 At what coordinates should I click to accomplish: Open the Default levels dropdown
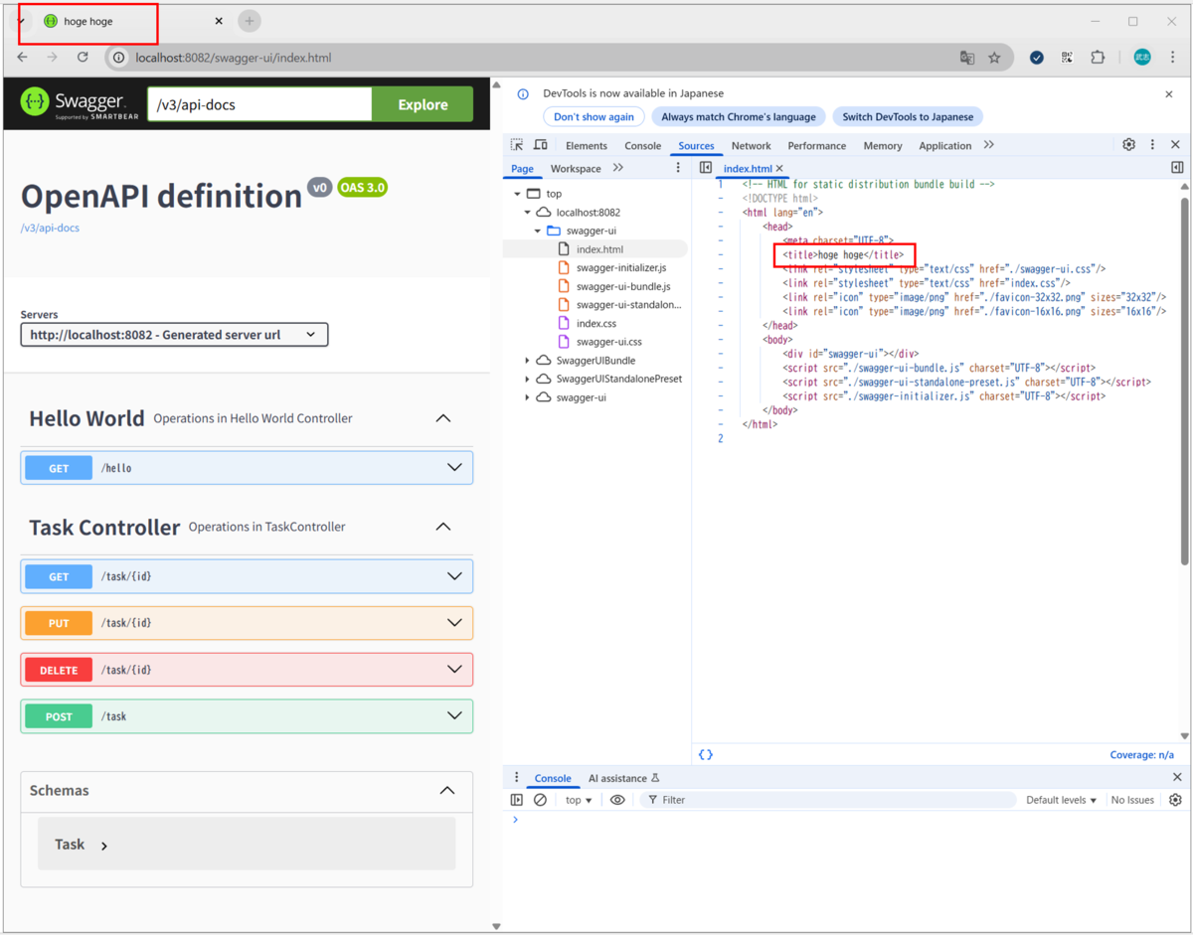tap(1061, 800)
